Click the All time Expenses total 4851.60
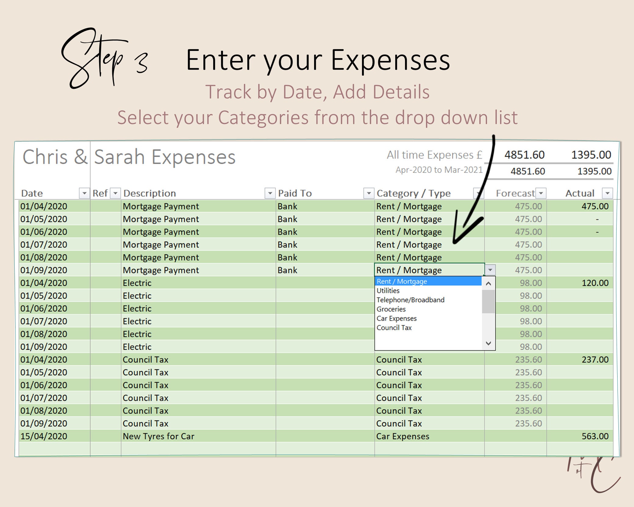Image resolution: width=634 pixels, height=507 pixels. pos(524,155)
